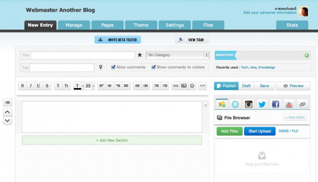This screenshot has height=182, width=318.
Task: Decrease text indent
Action: tap(156, 86)
